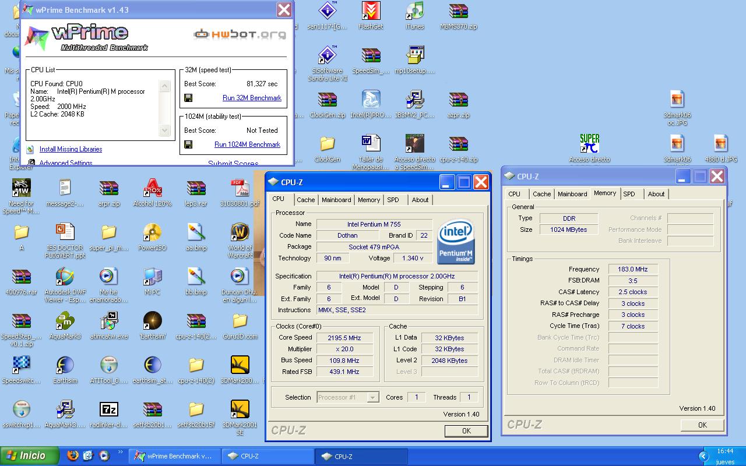The height and width of the screenshot is (466, 746).
Task: Launch Windows Media Player from quick launch
Action: tap(104, 456)
